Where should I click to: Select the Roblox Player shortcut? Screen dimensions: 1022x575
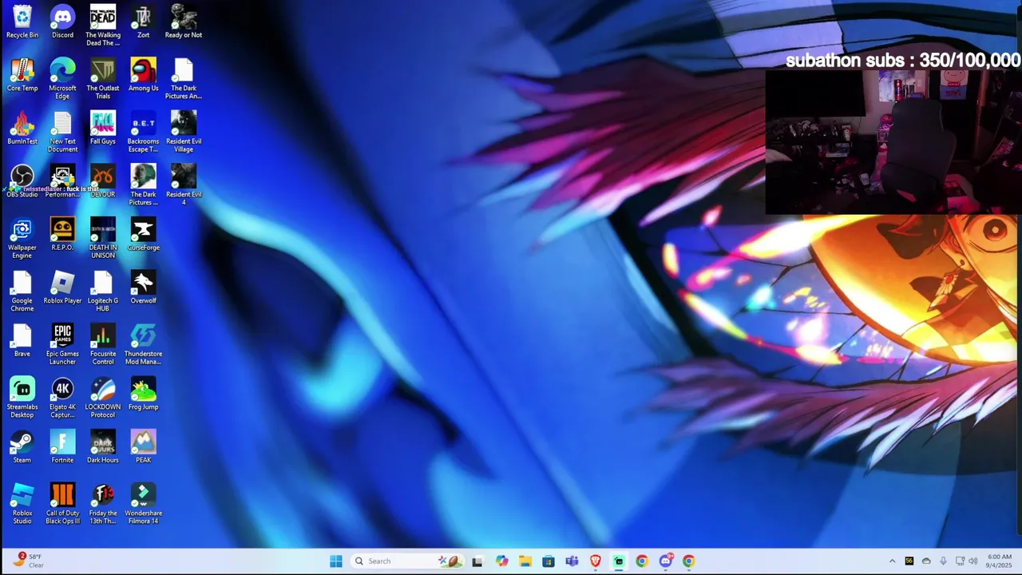(x=62, y=287)
